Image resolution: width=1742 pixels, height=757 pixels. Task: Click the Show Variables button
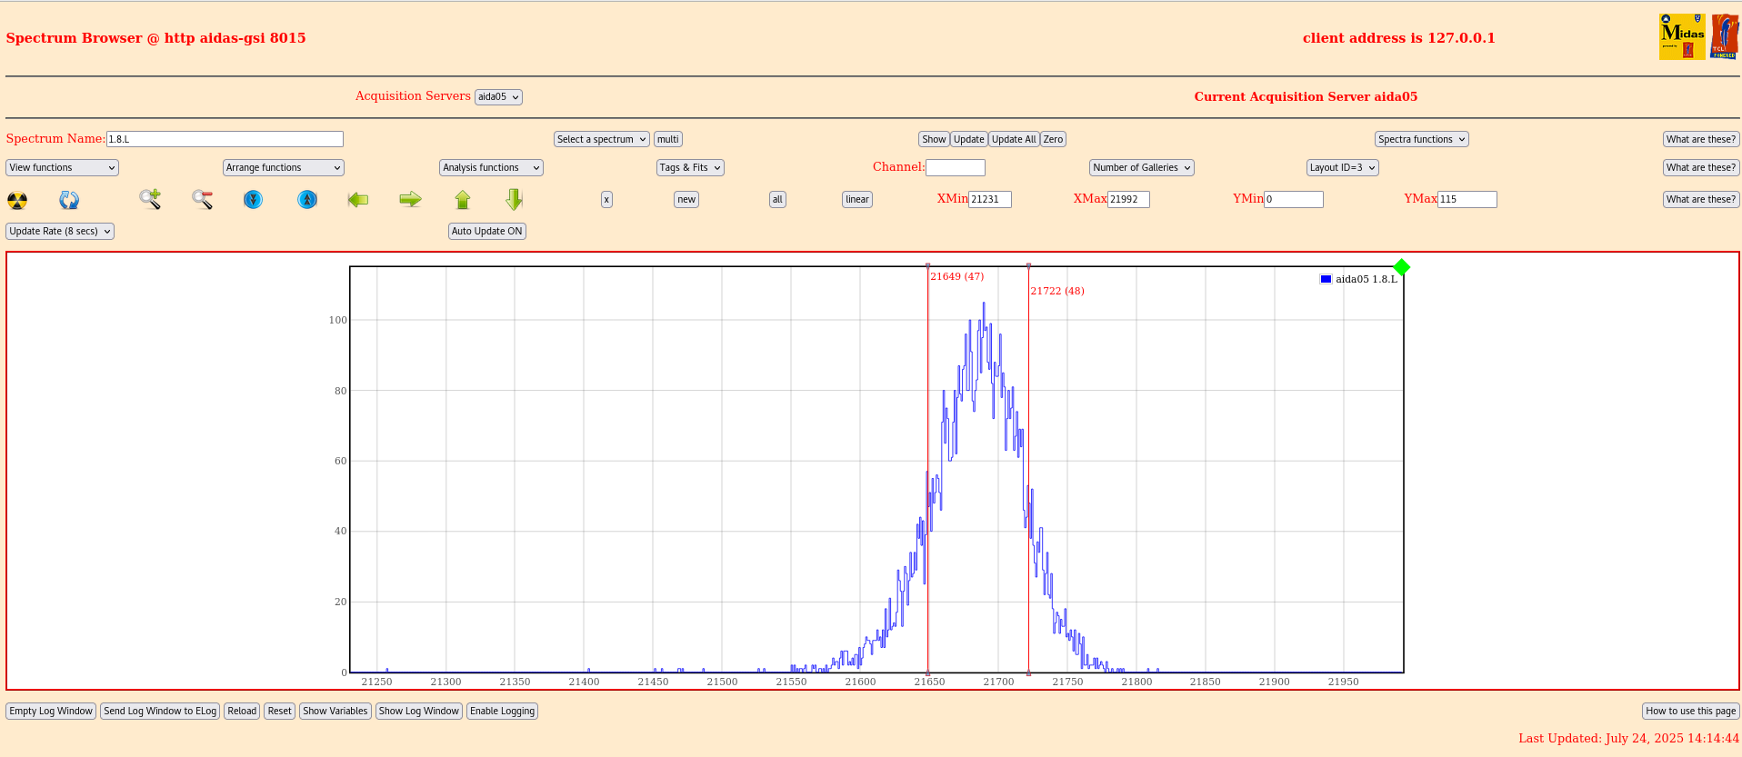(x=335, y=711)
